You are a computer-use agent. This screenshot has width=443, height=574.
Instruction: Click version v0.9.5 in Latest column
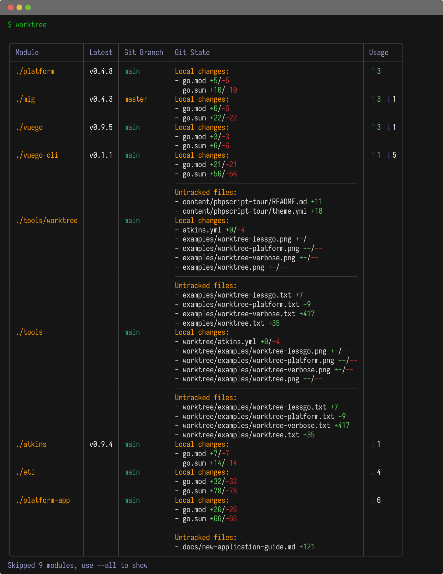101,127
